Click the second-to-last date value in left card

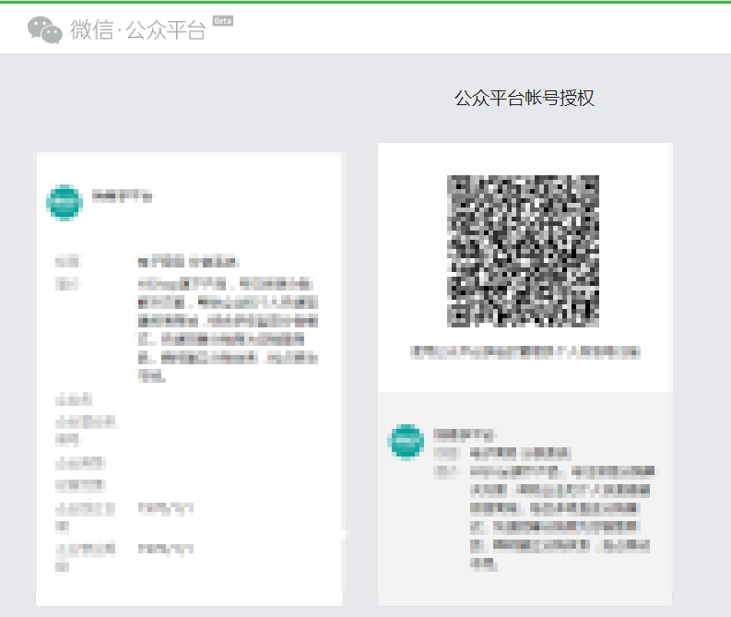pos(166,508)
